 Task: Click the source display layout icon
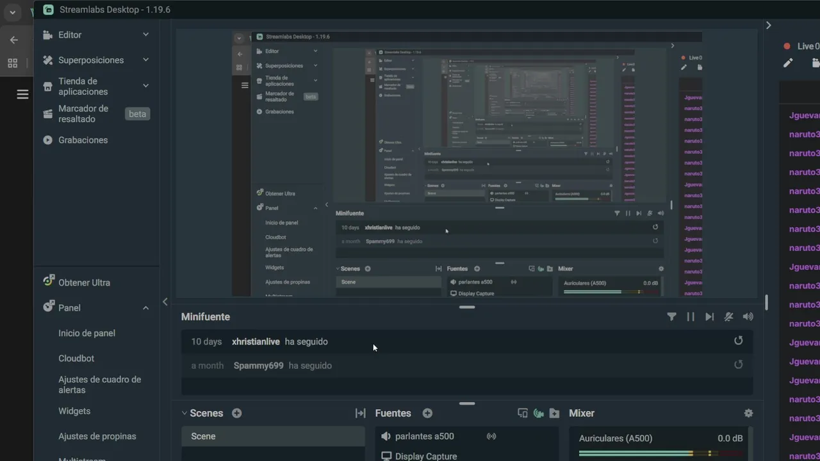coord(523,413)
